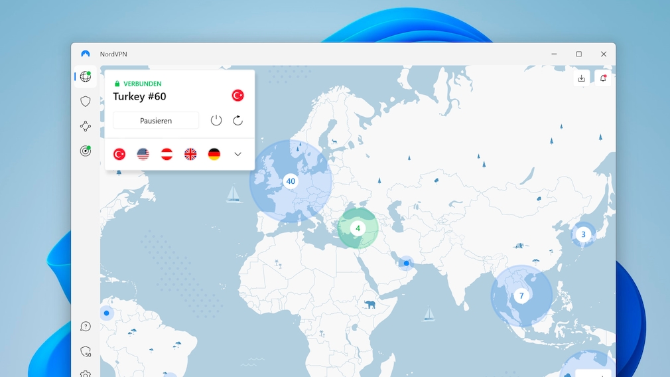This screenshot has height=377, width=670.
Task: Click the East Asia cluster showing 3
Action: point(583,234)
